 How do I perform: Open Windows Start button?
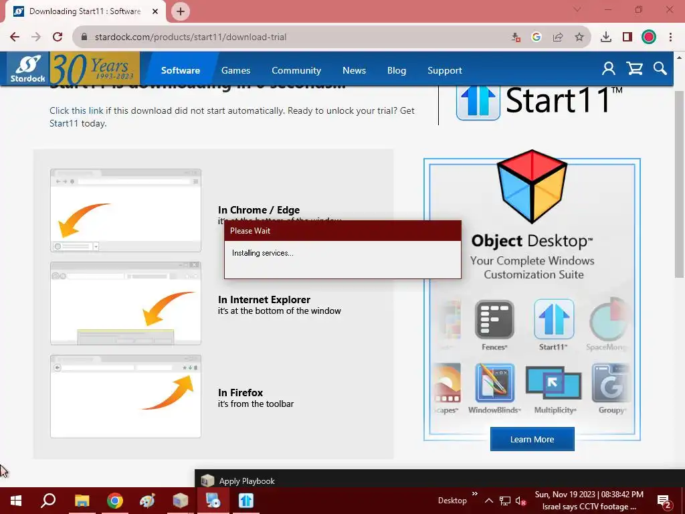click(x=16, y=501)
